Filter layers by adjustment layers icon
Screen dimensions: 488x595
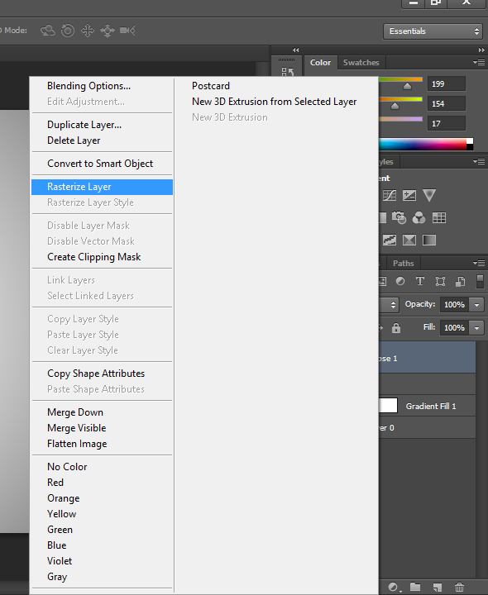(400, 281)
